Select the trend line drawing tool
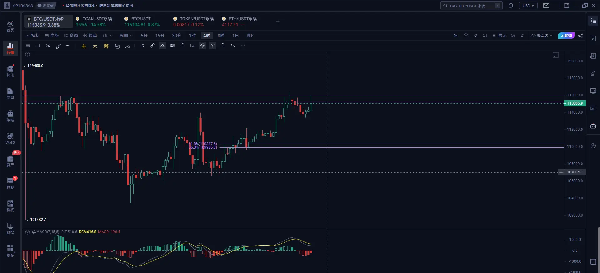 (48, 46)
